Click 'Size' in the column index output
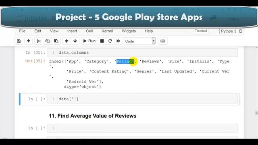This screenshot has height=145, width=258. pyautogui.click(x=175, y=62)
